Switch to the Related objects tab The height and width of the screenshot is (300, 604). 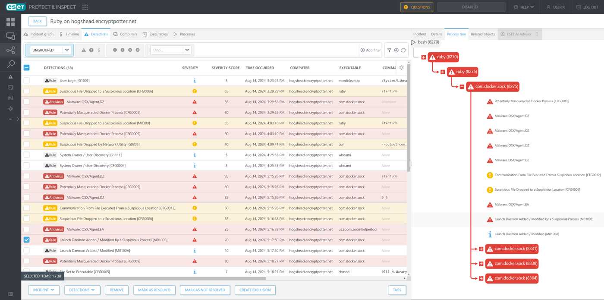[482, 34]
